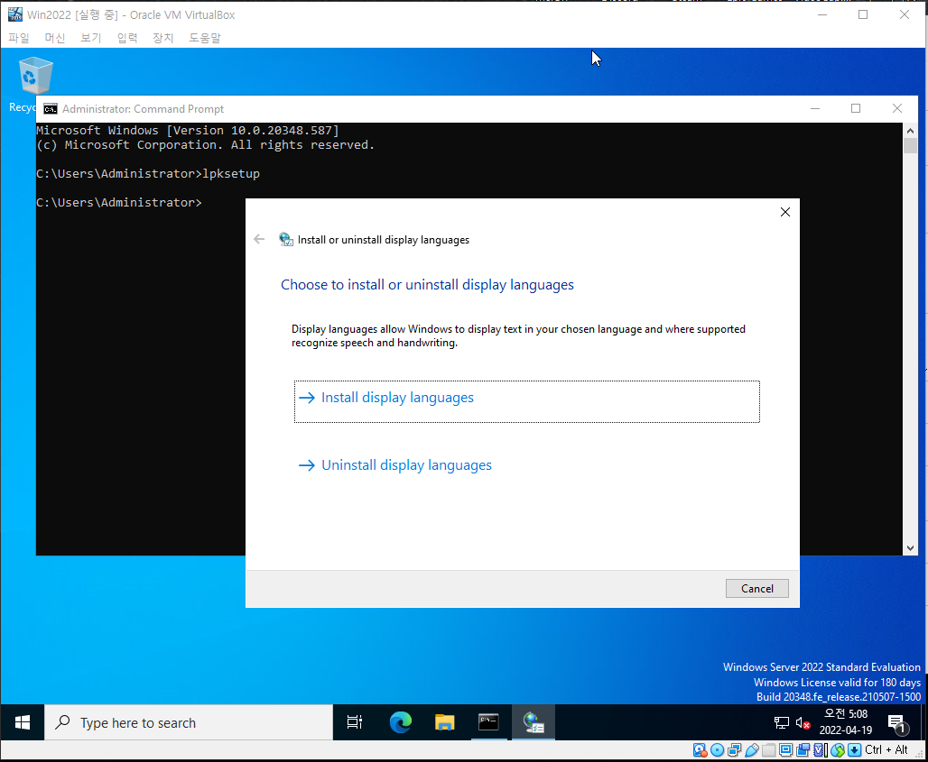Click the recording status icon
928x762 pixels.
(x=803, y=750)
